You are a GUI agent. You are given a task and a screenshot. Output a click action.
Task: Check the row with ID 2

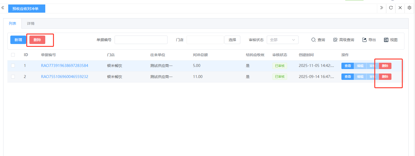(x=13, y=77)
